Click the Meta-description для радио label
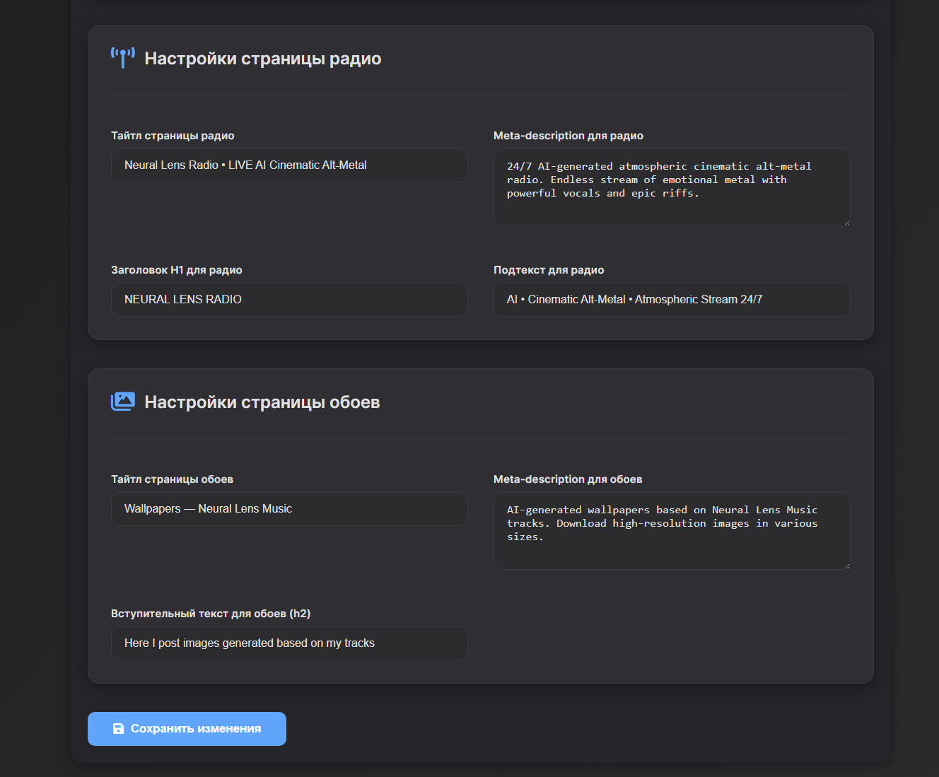Screen dimensions: 939x777 tap(568, 136)
